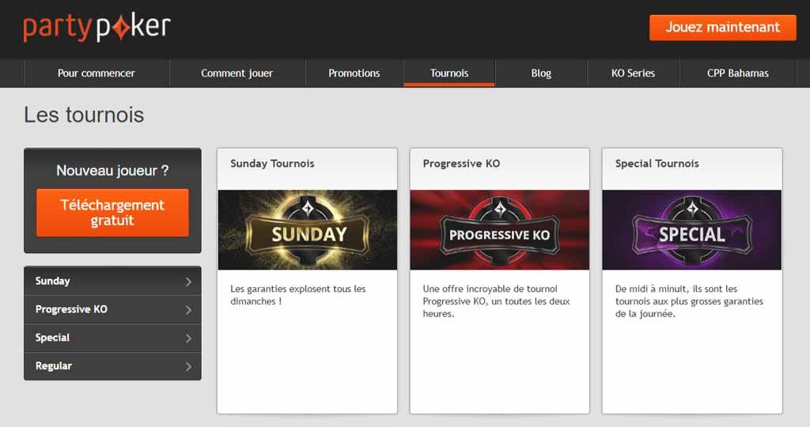Open the Sunday sidebar item
The height and width of the screenshot is (427, 810).
[x=112, y=281]
